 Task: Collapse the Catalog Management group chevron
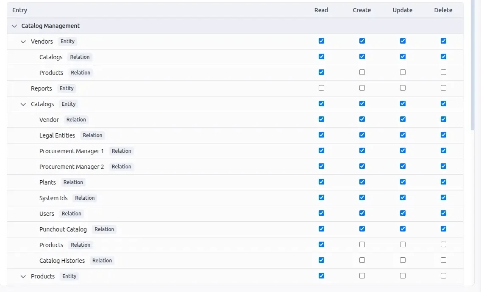tap(14, 26)
